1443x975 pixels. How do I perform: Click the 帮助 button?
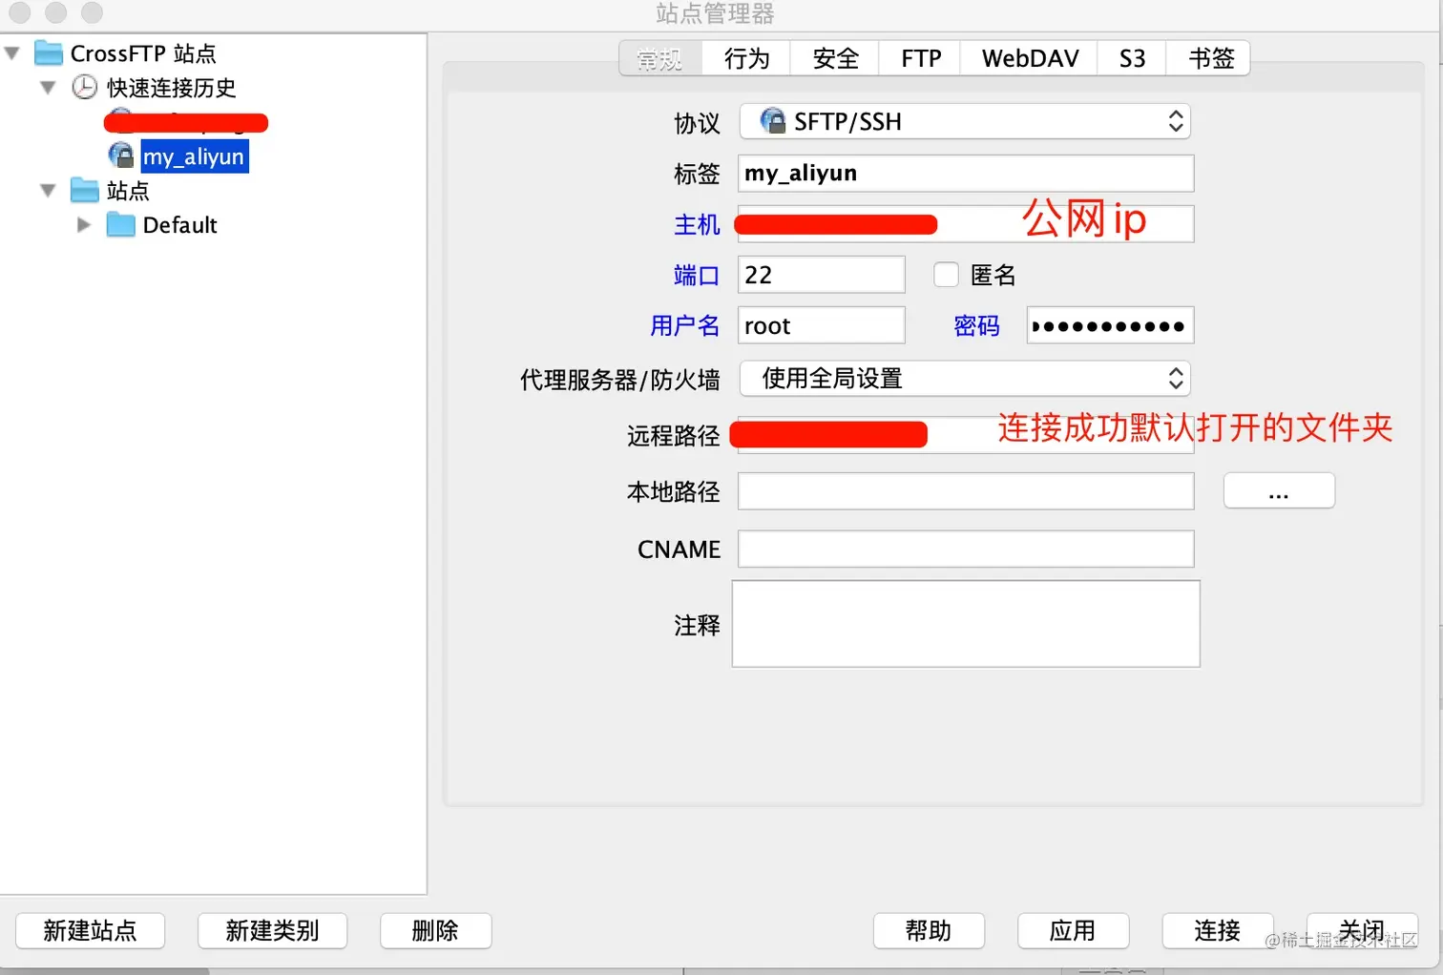[x=929, y=930]
